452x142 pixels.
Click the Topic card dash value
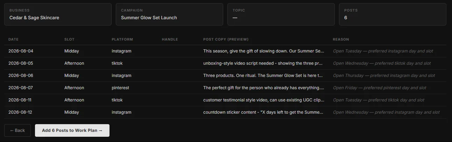[235, 18]
